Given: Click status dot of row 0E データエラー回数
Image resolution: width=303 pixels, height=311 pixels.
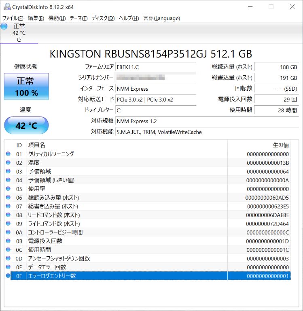Looking at the screenshot, I should pos(8,267).
